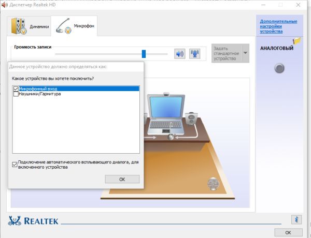Click the OK button at the window bottom

288,233
